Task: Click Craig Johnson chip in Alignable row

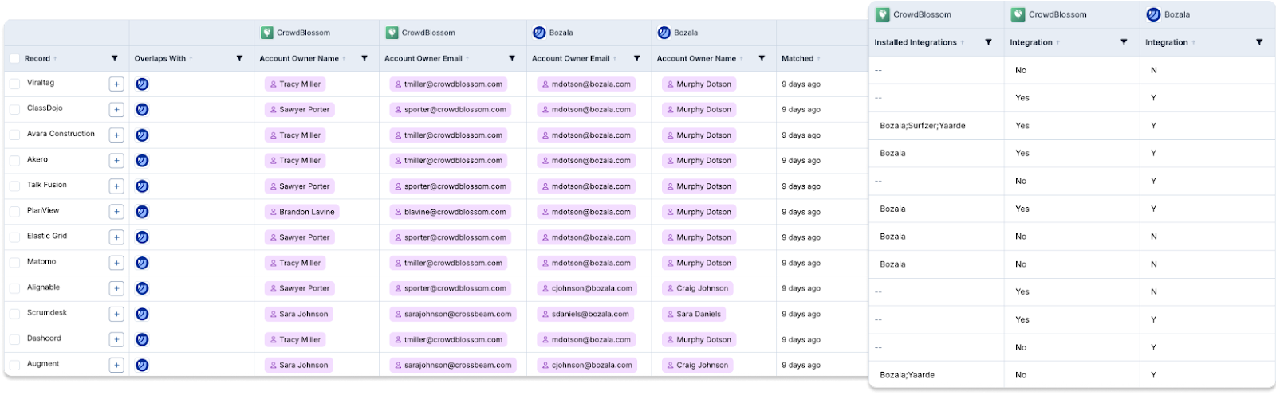Action: [698, 288]
